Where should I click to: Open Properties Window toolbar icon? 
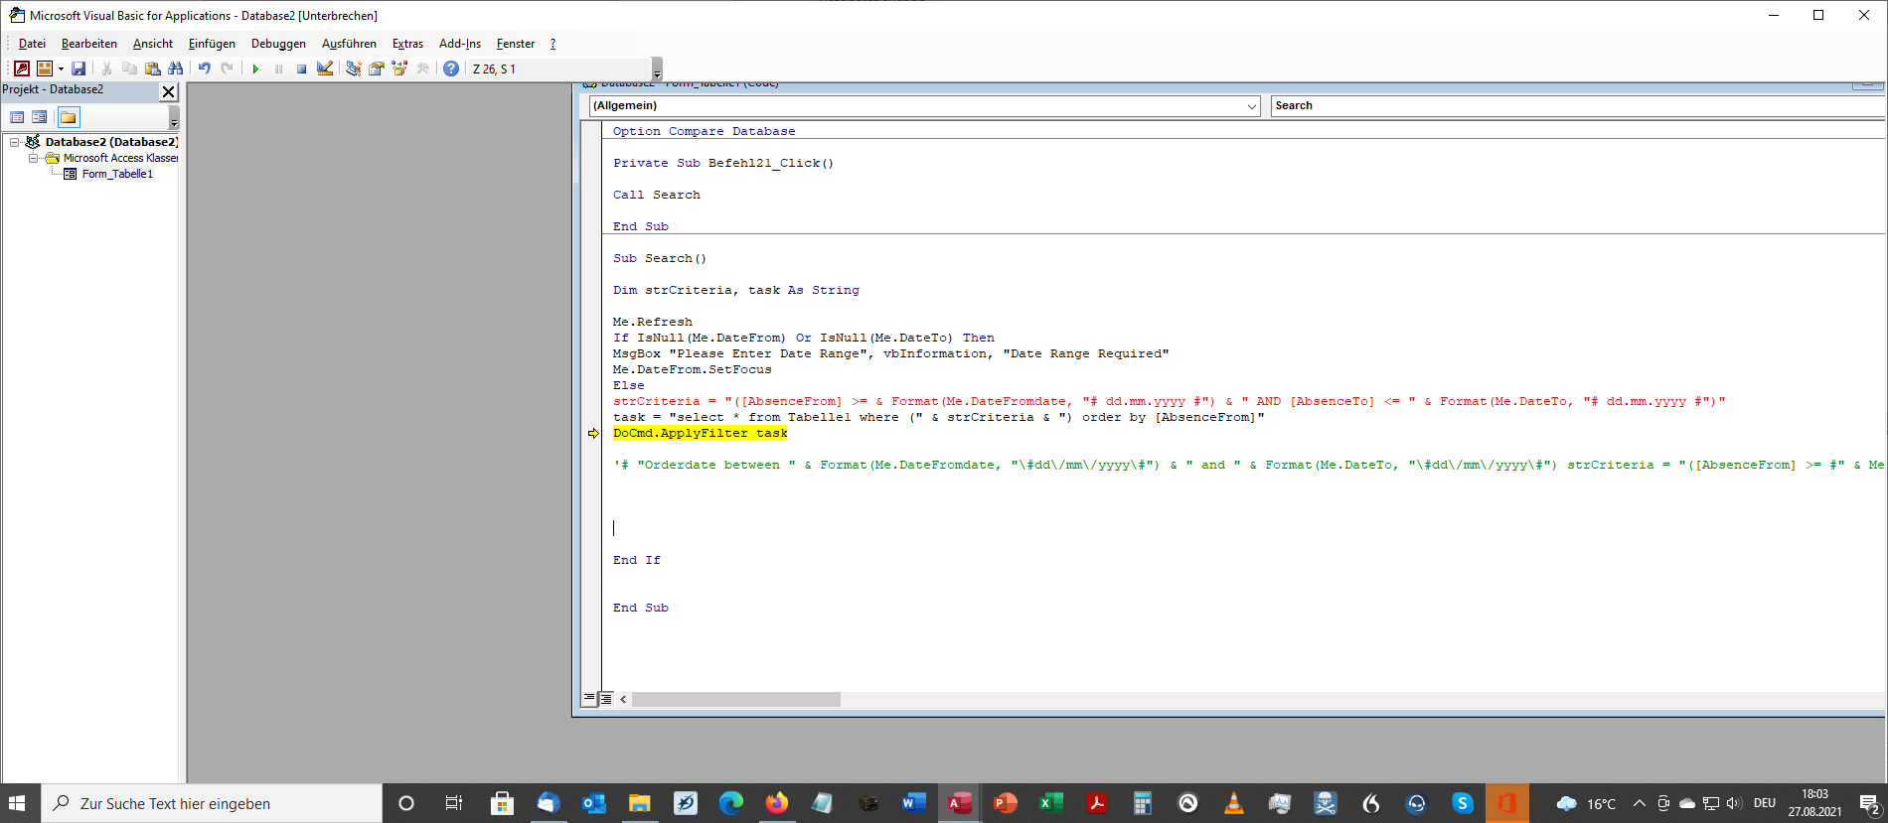coord(377,69)
